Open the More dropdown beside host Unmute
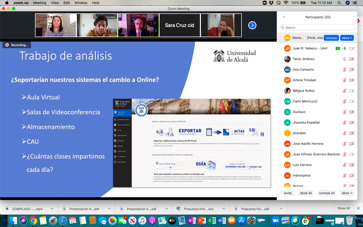 click(347, 38)
